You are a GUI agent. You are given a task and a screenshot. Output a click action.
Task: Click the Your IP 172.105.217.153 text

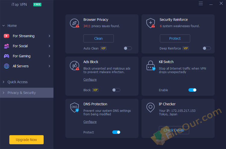177,111
